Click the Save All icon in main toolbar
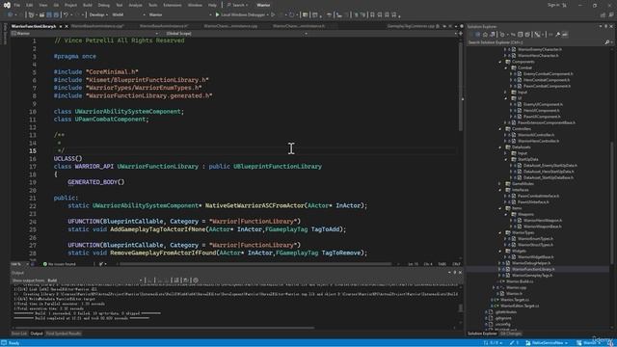617x347 pixels. 56,14
